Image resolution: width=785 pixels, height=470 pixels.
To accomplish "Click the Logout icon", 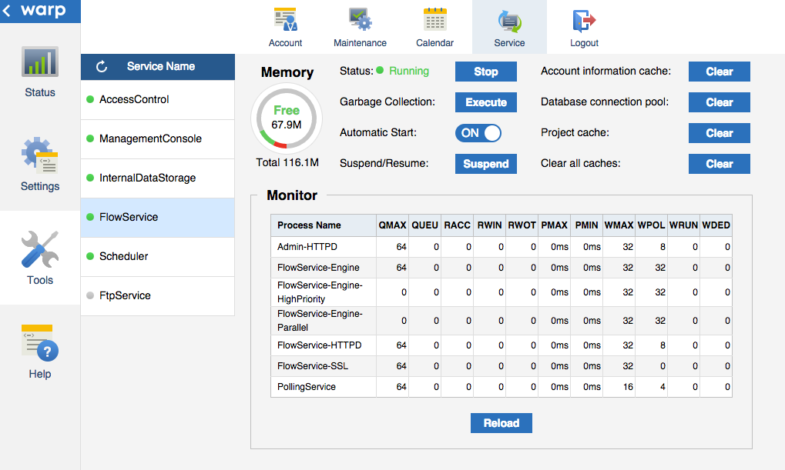I will 584,19.
